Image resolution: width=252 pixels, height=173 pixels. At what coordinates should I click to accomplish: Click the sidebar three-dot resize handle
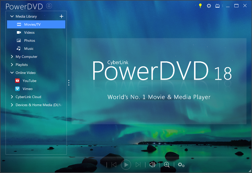tap(69, 83)
